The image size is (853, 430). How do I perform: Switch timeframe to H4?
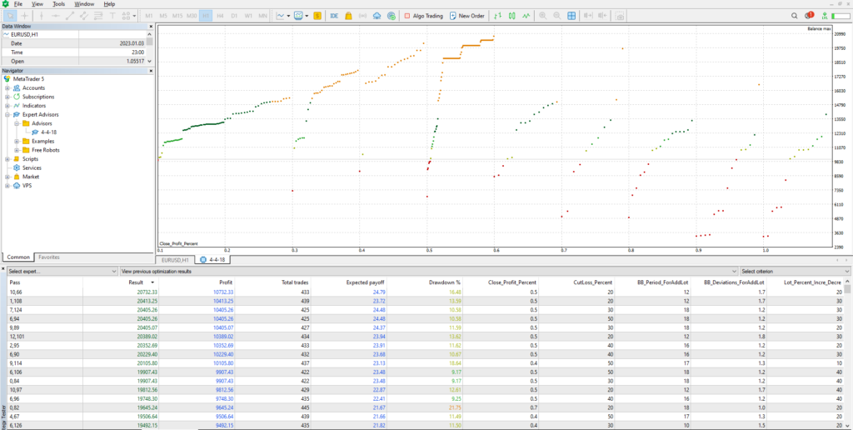[220, 16]
